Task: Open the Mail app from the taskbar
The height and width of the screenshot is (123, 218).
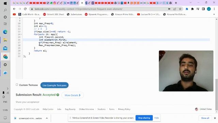Action: click(5, 49)
